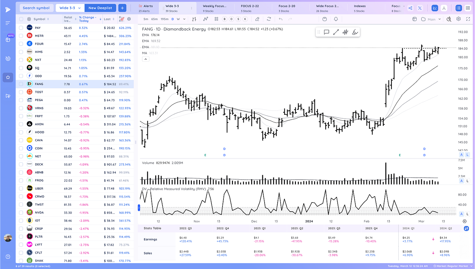The width and height of the screenshot is (475, 269).
Task: Open the Wide 3-3 deeplist dropdown
Action: (x=70, y=8)
